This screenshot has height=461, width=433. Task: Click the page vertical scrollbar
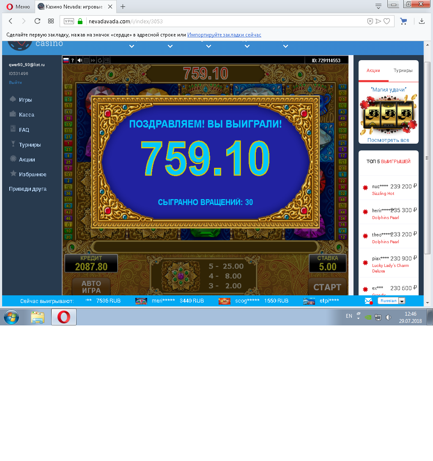point(428,158)
